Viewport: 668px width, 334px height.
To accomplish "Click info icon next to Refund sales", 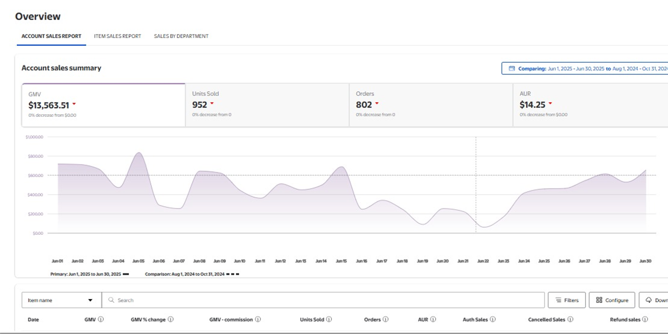I will click(645, 319).
